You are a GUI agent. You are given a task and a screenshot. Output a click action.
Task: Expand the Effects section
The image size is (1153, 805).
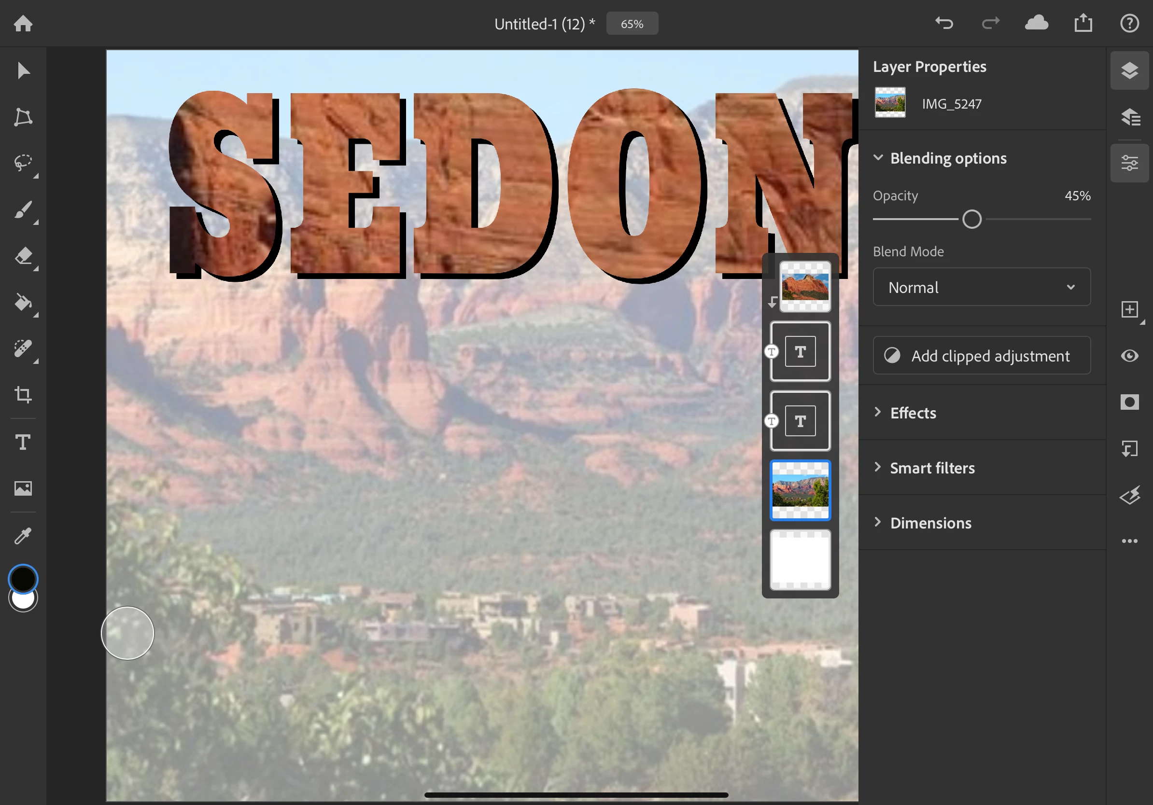(x=913, y=413)
